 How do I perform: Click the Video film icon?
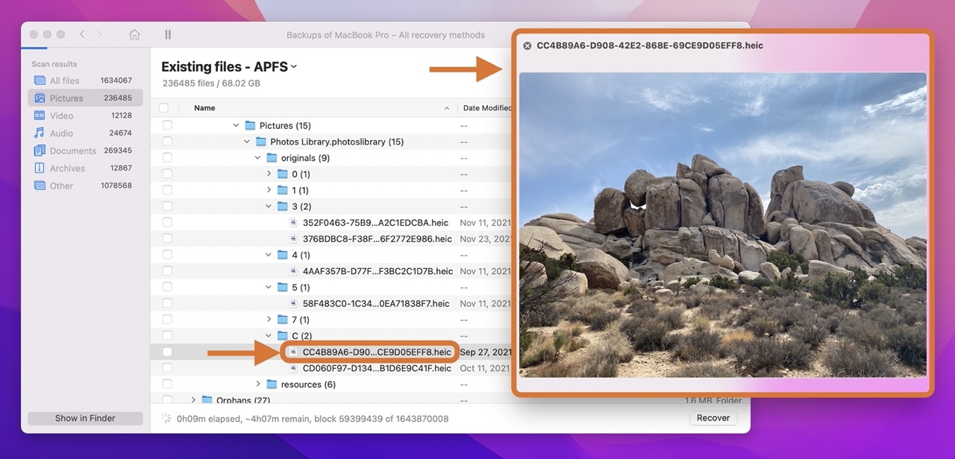point(40,115)
